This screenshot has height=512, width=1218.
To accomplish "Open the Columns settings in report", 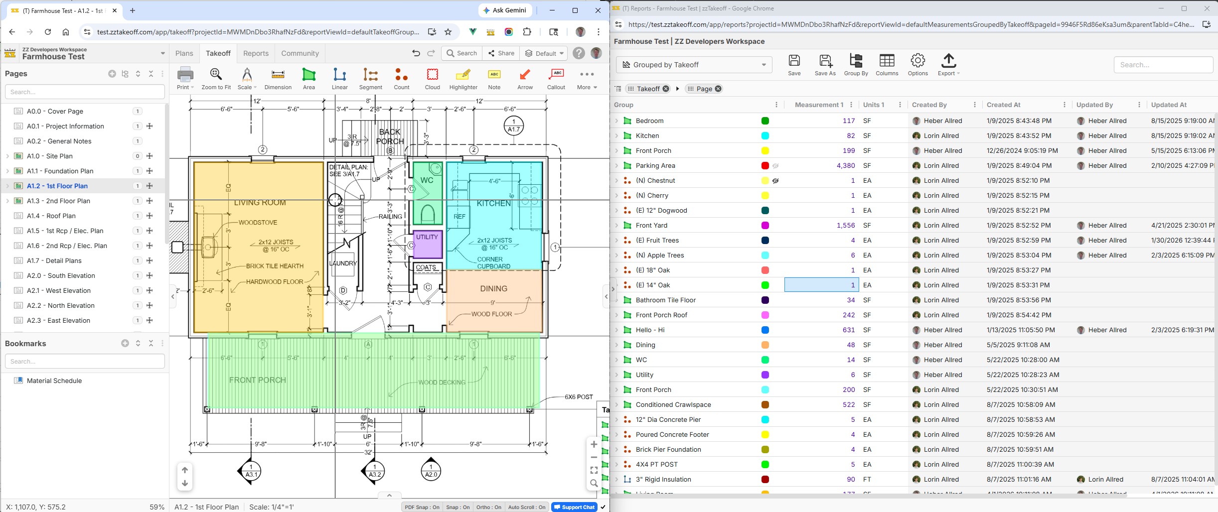I will (887, 65).
